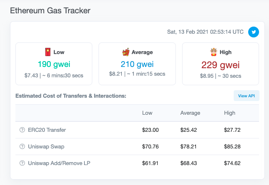Click help icon beside Uniswap Add/Remove LP
The width and height of the screenshot is (269, 185).
[x=22, y=163]
